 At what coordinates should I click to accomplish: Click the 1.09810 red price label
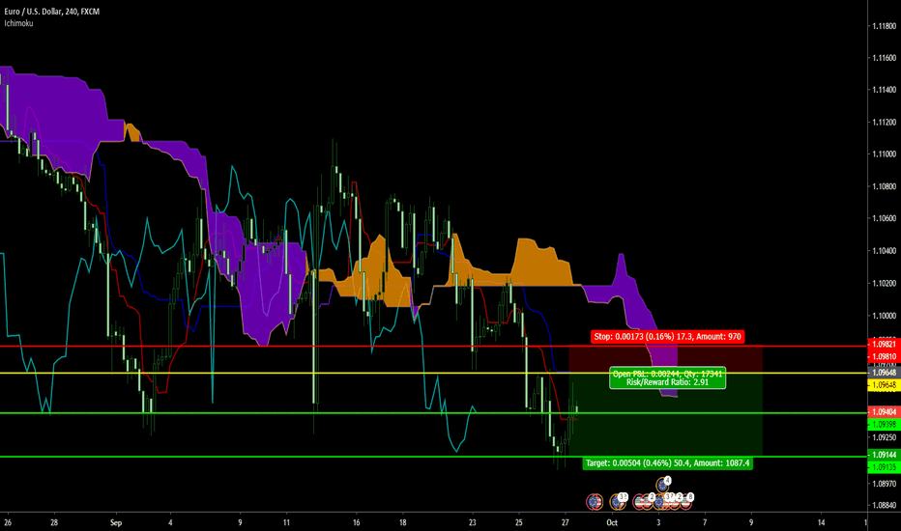coord(884,356)
